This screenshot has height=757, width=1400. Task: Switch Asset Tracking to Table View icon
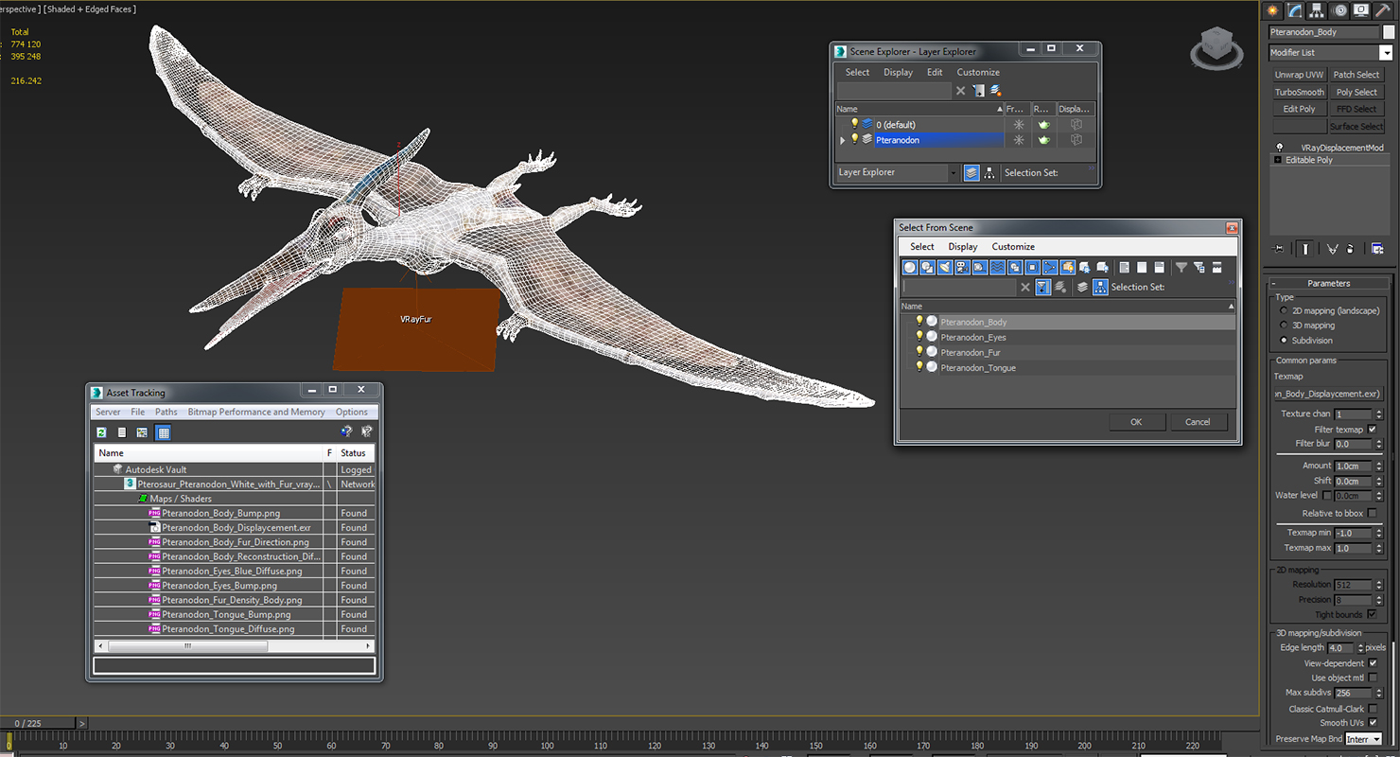coord(163,432)
